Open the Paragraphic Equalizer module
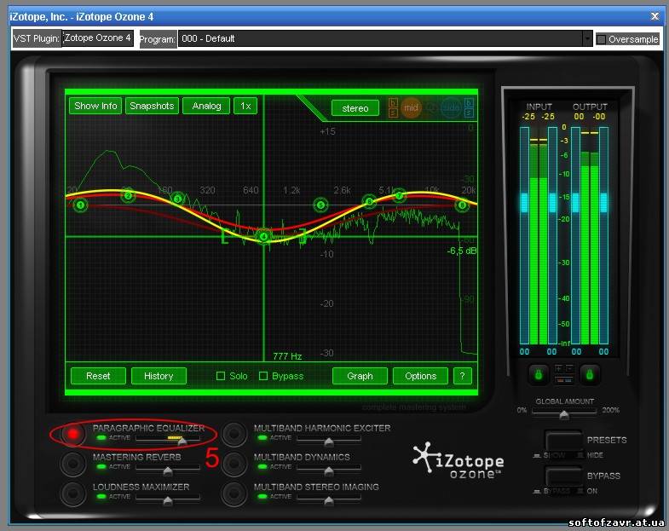The height and width of the screenshot is (531, 669). pos(73,434)
